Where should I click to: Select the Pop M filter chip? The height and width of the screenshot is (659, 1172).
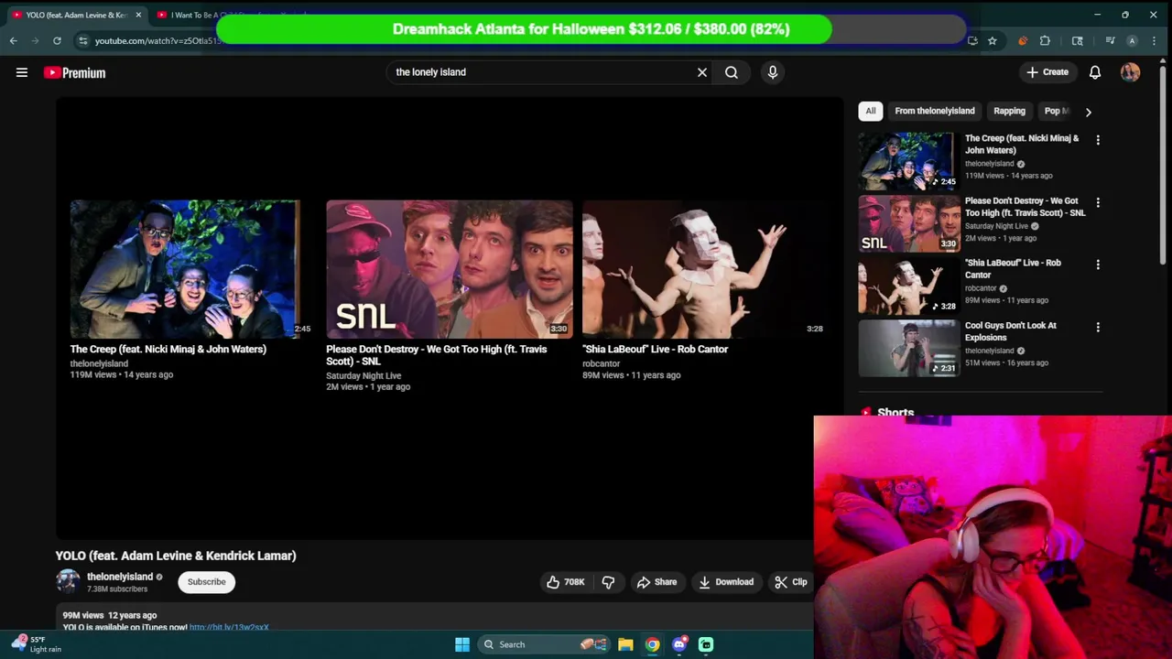1057,111
